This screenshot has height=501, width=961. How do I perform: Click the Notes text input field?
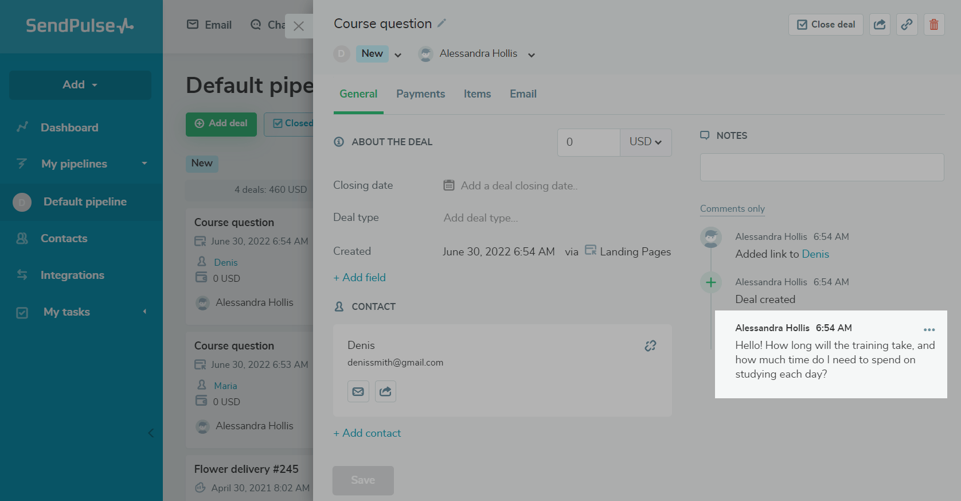[x=822, y=167]
